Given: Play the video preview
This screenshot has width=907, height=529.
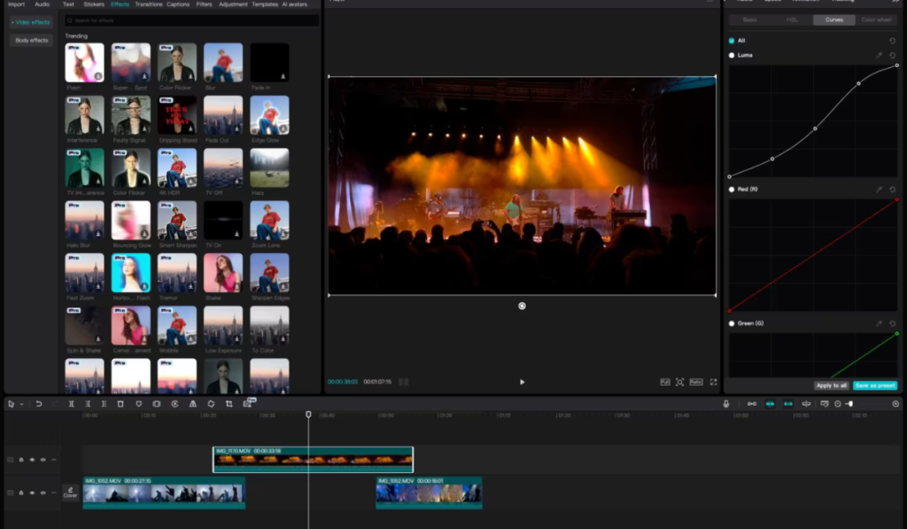Looking at the screenshot, I should coord(522,382).
